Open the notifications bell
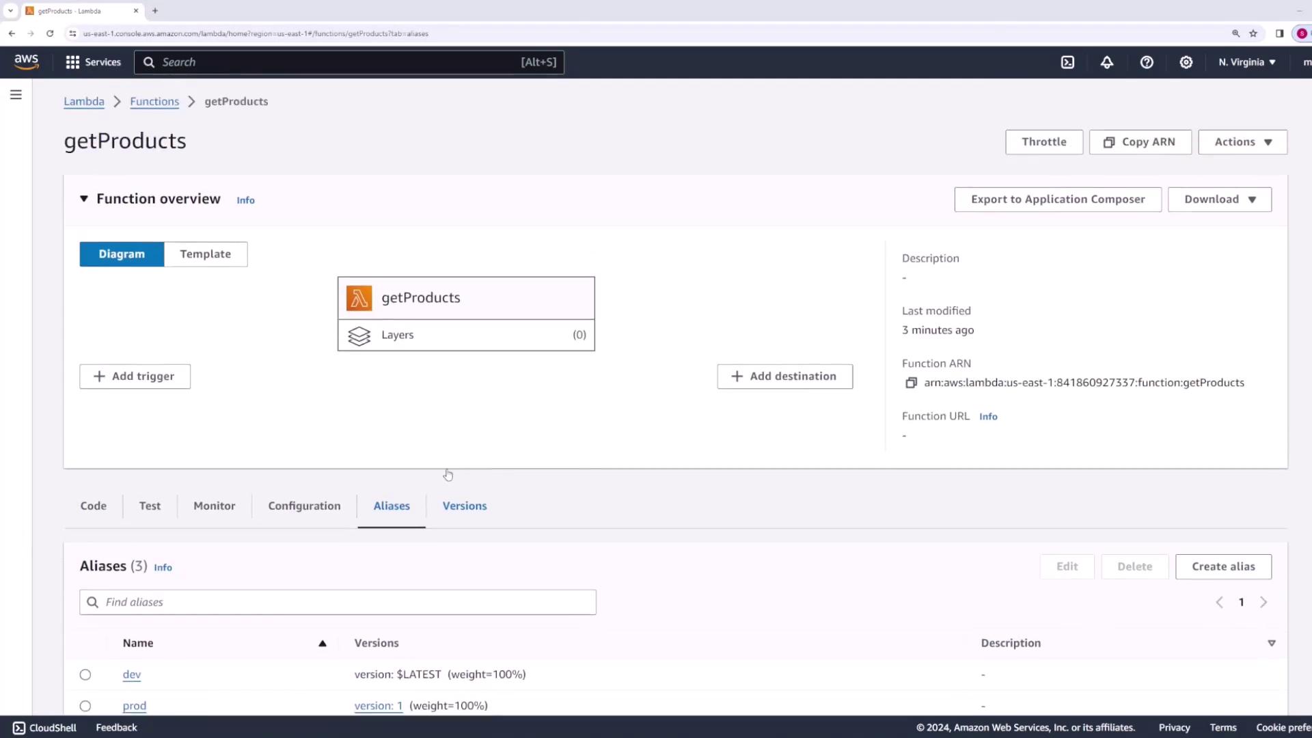 1107,62
